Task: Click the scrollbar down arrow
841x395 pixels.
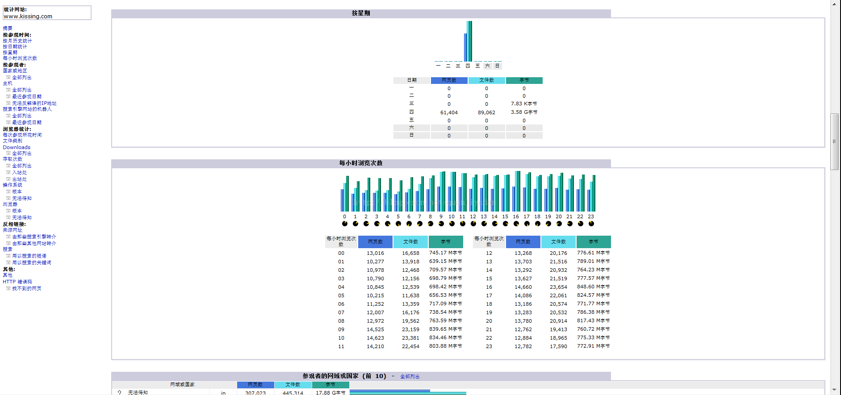Action: pyautogui.click(x=834, y=390)
